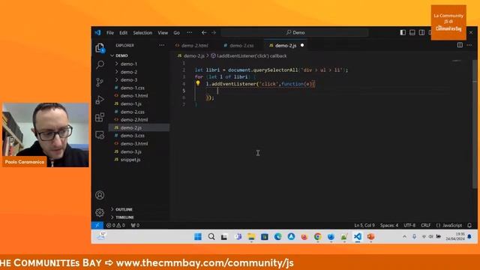480x270 pixels.
Task: Open the Explorer view in activity bar
Action: pyautogui.click(x=100, y=48)
